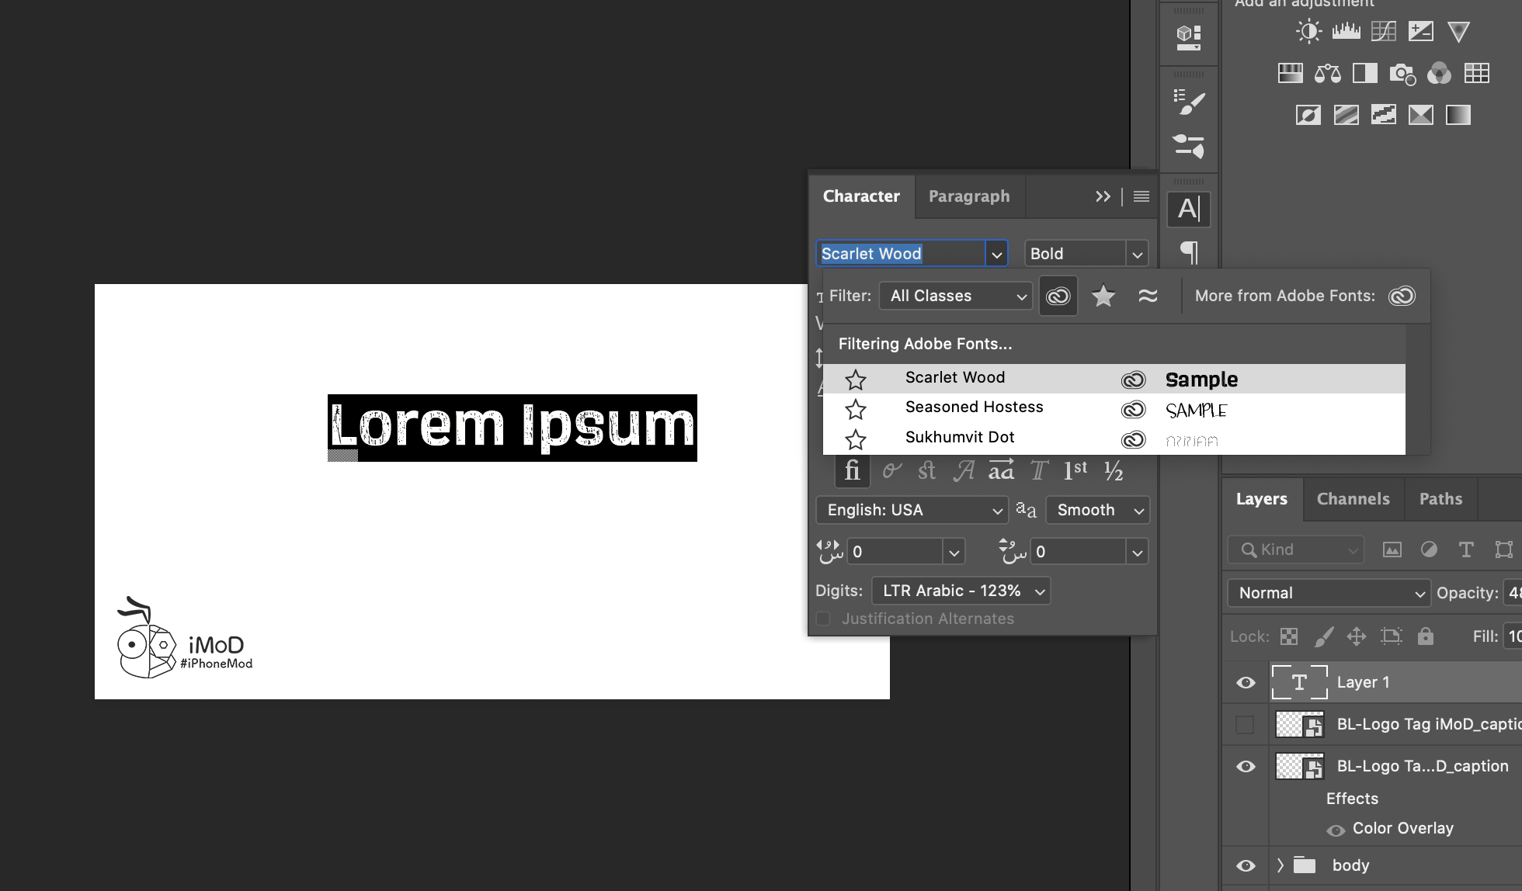Click the Levels adjustment icon
The image size is (1522, 891).
1346,32
